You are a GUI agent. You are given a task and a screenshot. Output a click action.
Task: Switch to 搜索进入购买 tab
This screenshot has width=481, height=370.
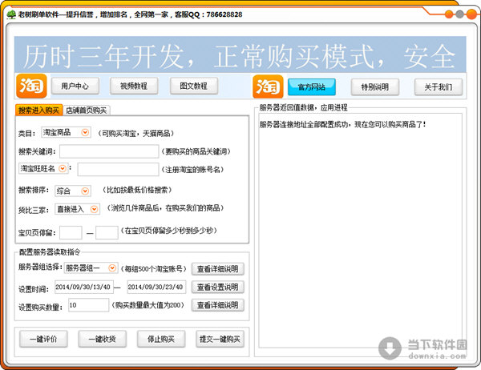(x=39, y=110)
